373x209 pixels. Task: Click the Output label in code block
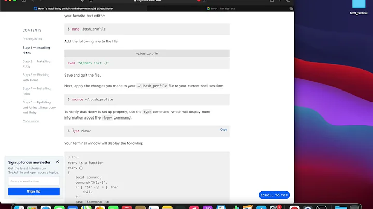tap(73, 157)
